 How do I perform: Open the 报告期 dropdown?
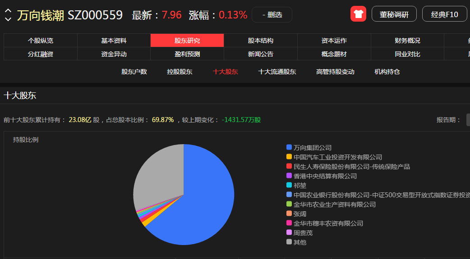click(468, 120)
